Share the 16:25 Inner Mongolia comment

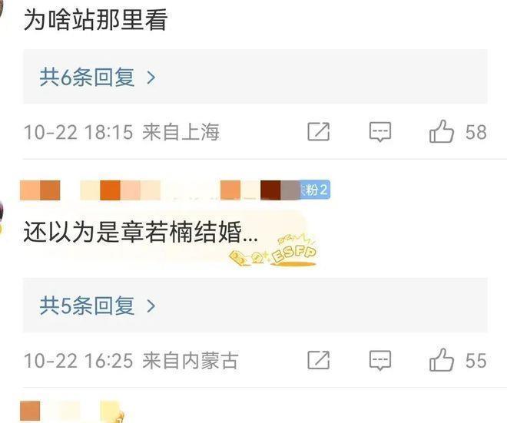(x=319, y=359)
